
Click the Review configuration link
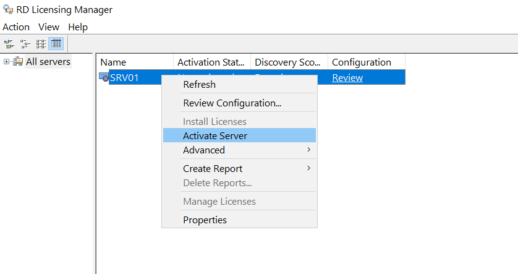coord(347,78)
